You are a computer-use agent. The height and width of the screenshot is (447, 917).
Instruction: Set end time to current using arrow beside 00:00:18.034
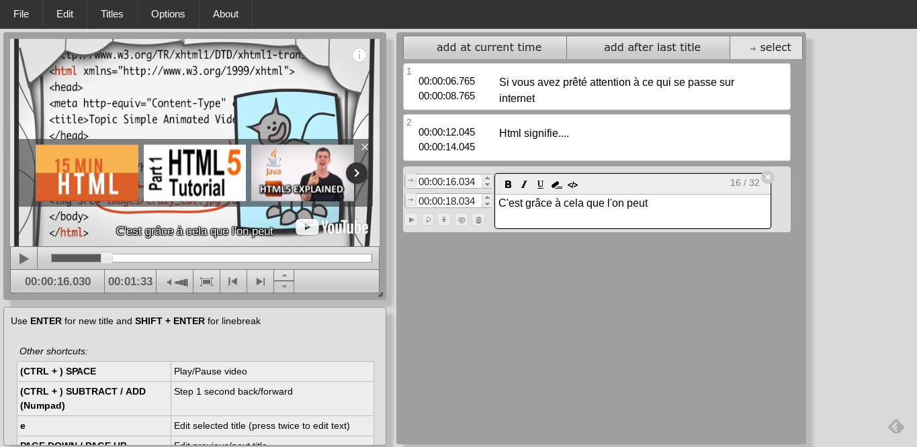(410, 201)
